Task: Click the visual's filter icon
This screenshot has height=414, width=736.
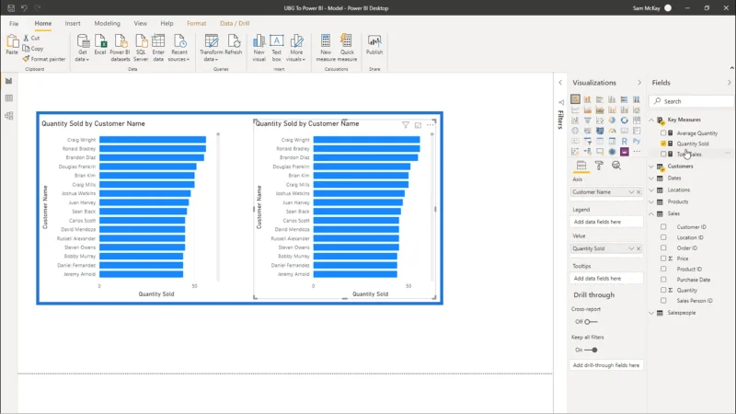Action: tap(406, 125)
